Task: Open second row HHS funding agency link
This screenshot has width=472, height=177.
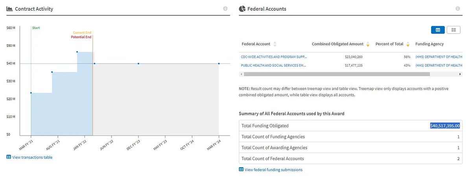Action: (438, 65)
